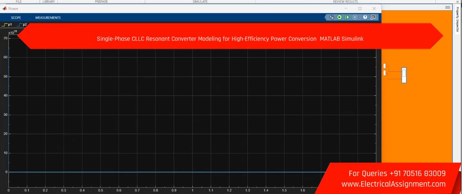Screen dimensions: 462x194
Task: Dock the Power scope window
Action: point(373,17)
